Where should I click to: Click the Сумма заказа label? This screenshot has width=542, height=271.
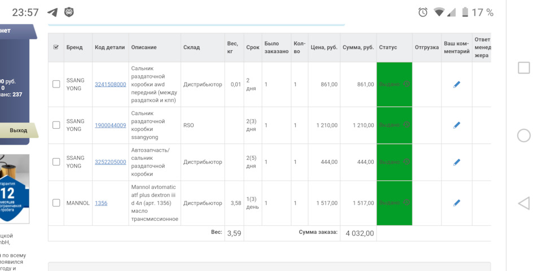tap(318, 232)
